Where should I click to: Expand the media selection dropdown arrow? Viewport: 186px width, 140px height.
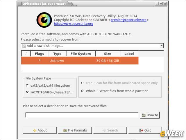point(161,46)
